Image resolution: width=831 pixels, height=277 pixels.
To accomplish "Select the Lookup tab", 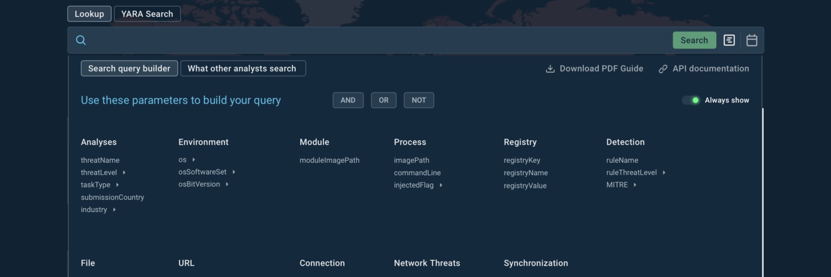I will pos(89,14).
